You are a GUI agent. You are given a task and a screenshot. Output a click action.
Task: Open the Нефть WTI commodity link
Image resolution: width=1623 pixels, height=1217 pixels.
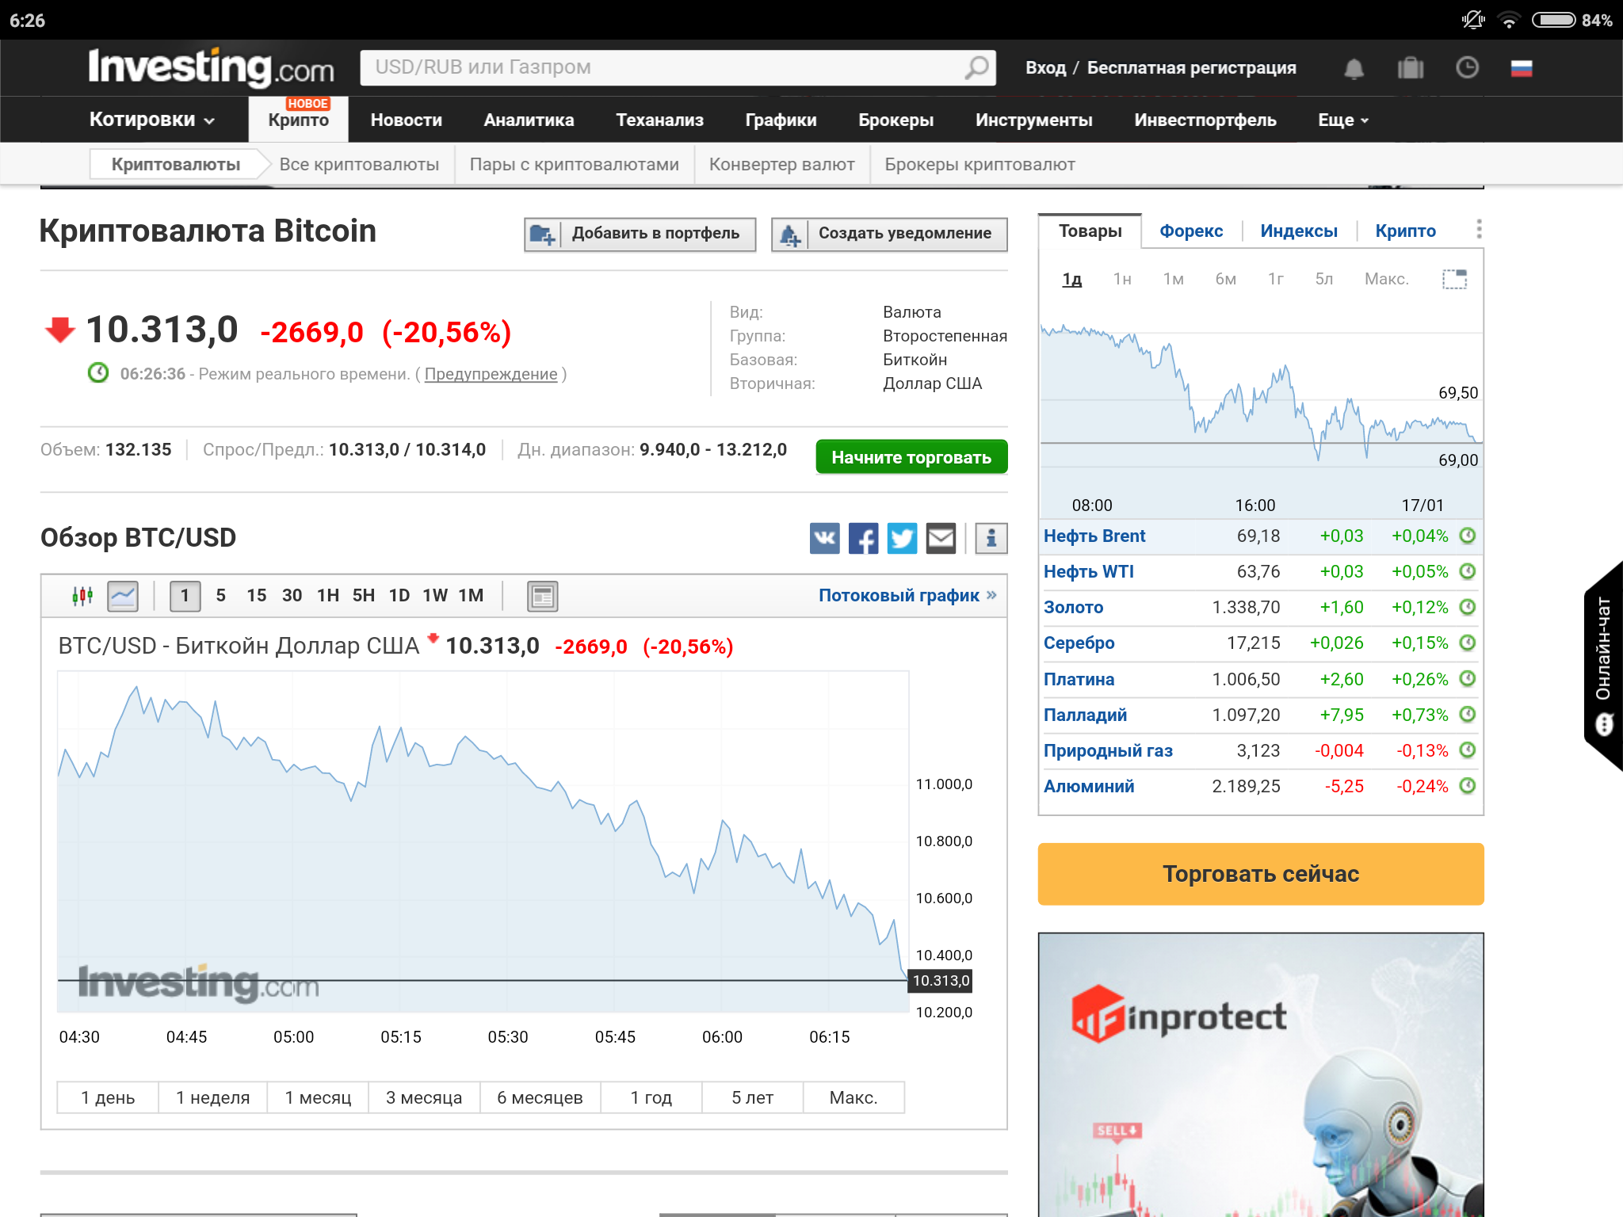pos(1088,572)
